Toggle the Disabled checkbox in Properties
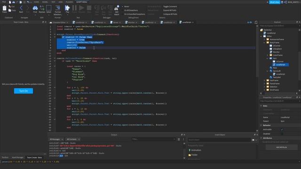The image size is (301, 169). pos(282,134)
